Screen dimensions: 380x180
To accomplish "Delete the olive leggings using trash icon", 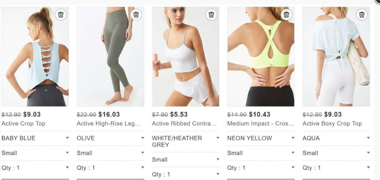I will click(136, 15).
